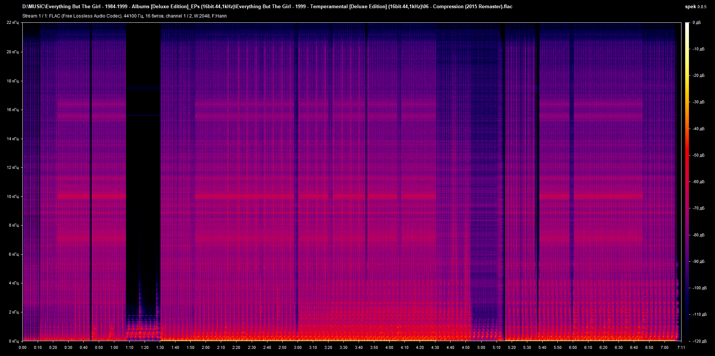Image resolution: width=715 pixels, height=356 pixels.
Task: Click the 22 кГц frequency axis label
Action: pos(13,23)
